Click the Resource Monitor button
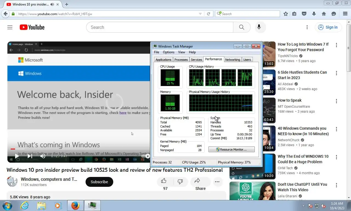 (x=231, y=149)
